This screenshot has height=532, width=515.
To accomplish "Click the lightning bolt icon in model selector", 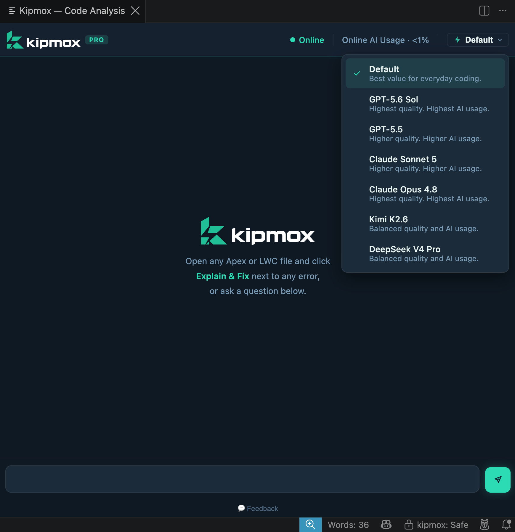I will (457, 40).
